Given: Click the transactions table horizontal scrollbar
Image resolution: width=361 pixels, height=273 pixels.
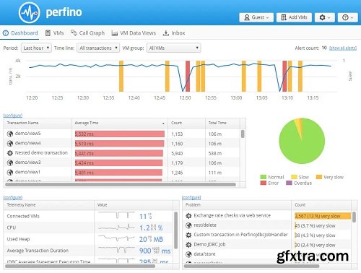Looking at the screenshot, I should click(121, 185).
